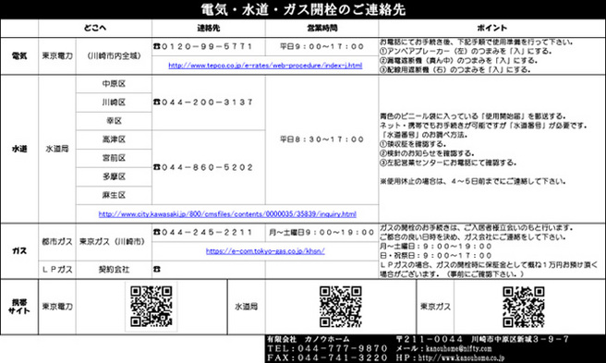The height and width of the screenshot is (363, 606).
Task: Click the 電気 row label
Action: click(19, 55)
